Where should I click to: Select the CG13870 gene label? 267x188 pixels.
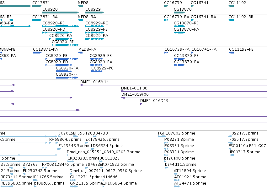[x=183, y=9]
